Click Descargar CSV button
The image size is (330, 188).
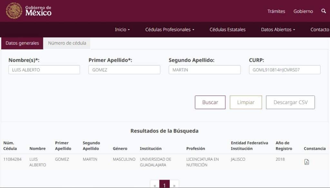(290, 102)
